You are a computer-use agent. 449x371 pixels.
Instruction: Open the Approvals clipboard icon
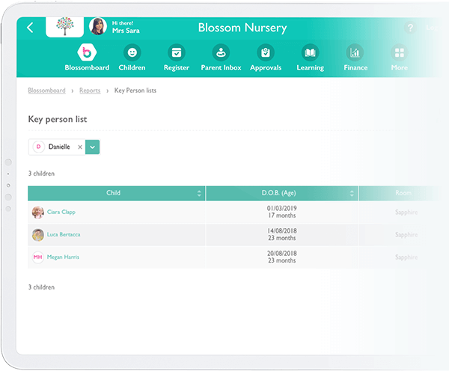pos(266,52)
